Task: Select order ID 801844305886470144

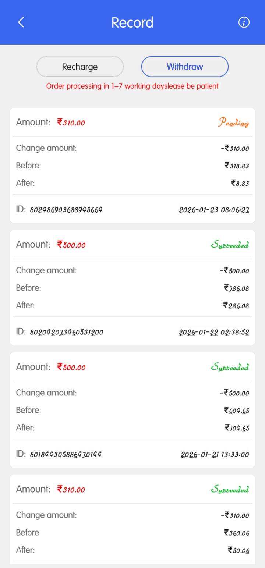Action: point(66,454)
